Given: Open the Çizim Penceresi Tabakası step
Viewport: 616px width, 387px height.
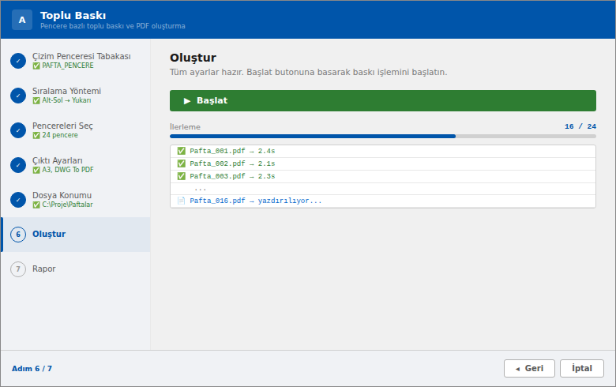Looking at the screenshot, I should (x=76, y=61).
